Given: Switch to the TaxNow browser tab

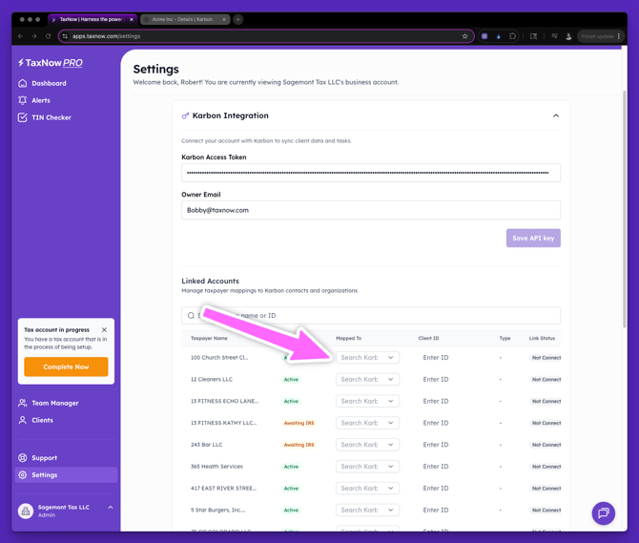Looking at the screenshot, I should pos(92,19).
